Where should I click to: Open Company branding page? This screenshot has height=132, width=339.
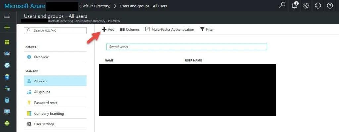[x=49, y=114]
